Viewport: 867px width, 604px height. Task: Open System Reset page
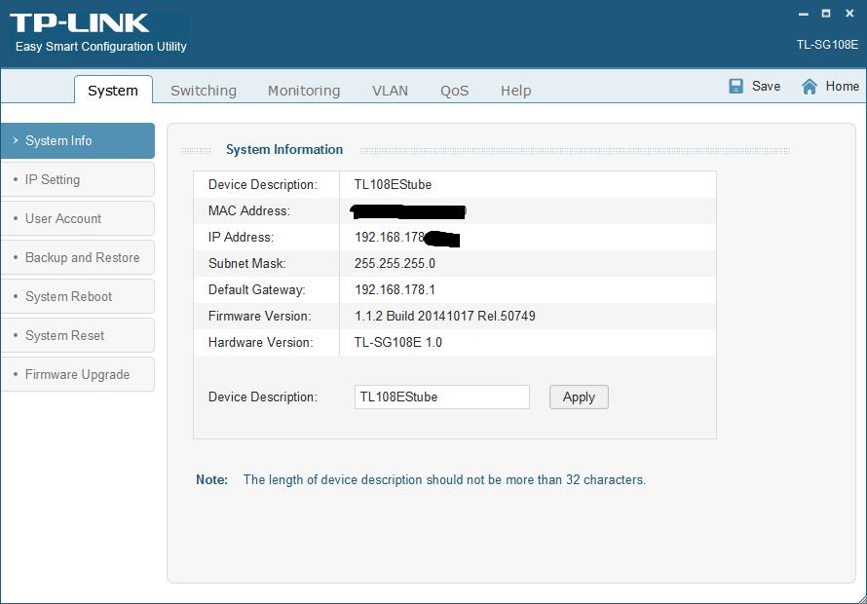[77, 335]
